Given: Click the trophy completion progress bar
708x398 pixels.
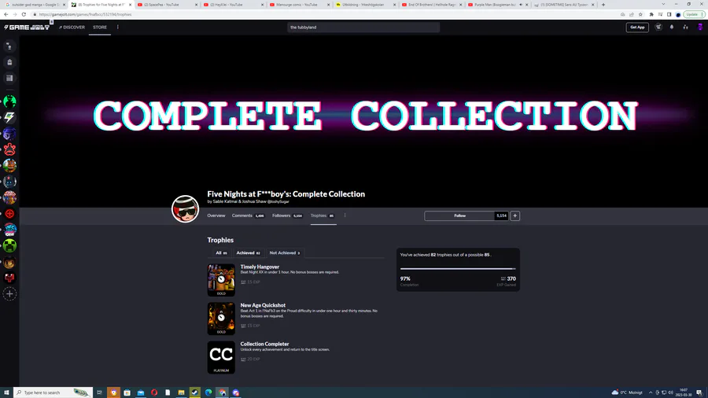Looking at the screenshot, I should click(458, 268).
